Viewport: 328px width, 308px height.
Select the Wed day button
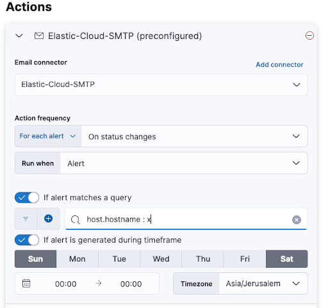[x=161, y=259]
